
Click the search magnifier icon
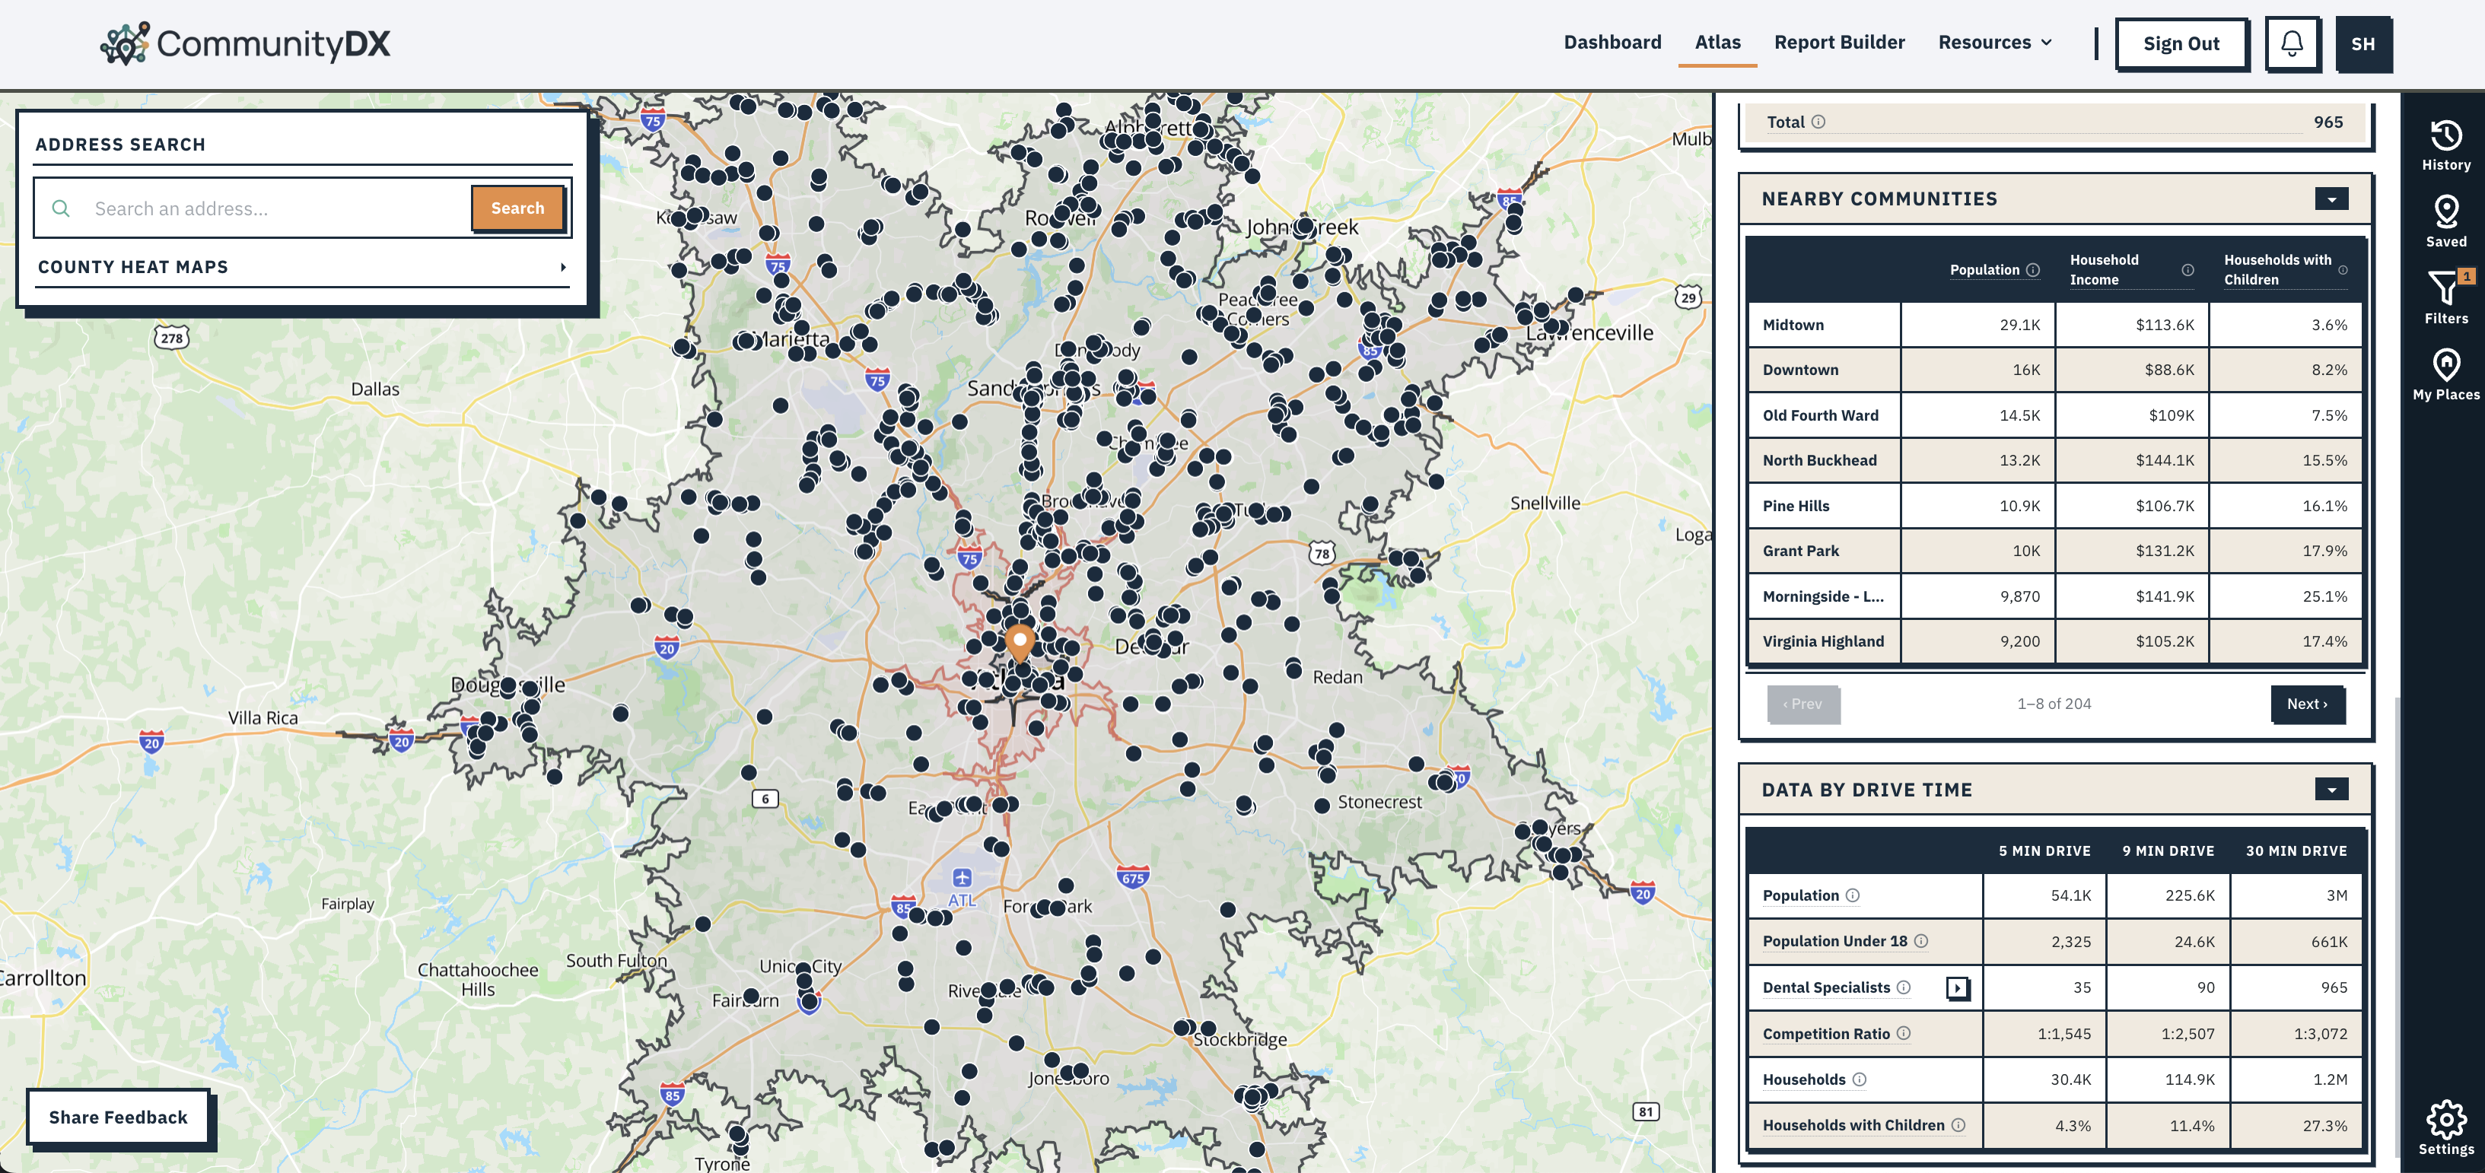[x=61, y=208]
